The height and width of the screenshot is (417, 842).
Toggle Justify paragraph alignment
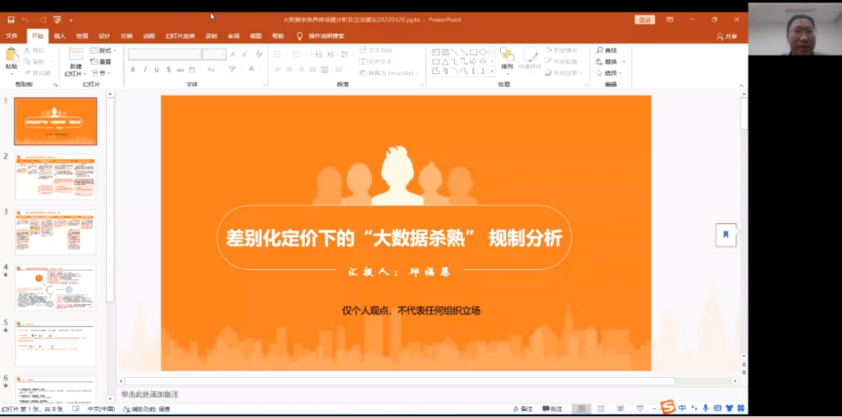click(x=312, y=69)
